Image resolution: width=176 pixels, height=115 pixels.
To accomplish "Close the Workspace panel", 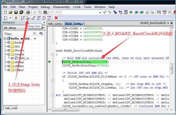I will (44, 23).
